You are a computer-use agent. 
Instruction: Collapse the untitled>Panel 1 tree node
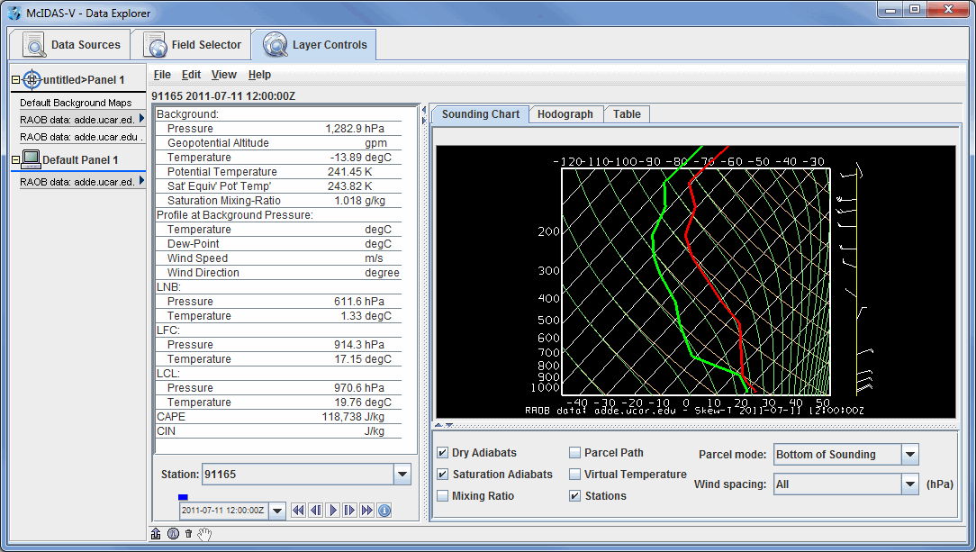point(15,79)
